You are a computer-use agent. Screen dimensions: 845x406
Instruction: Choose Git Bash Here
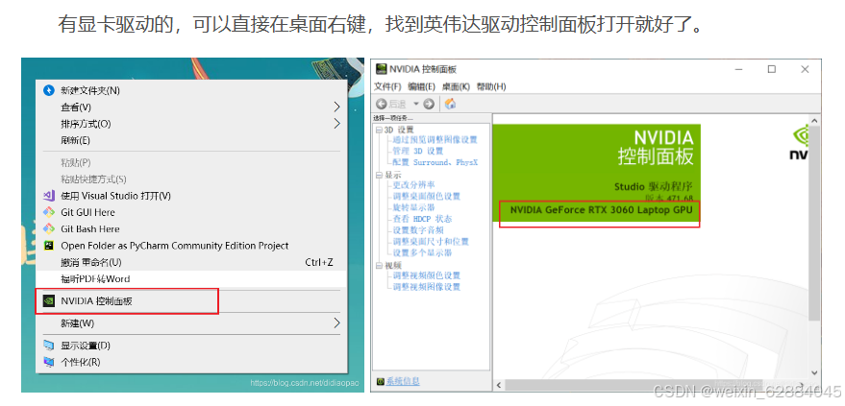pos(190,229)
